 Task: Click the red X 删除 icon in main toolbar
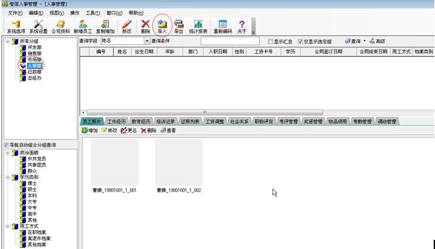(146, 27)
